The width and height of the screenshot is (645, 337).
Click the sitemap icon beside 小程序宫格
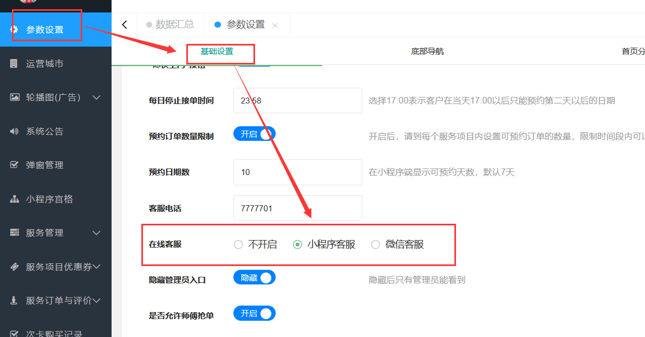pos(15,199)
